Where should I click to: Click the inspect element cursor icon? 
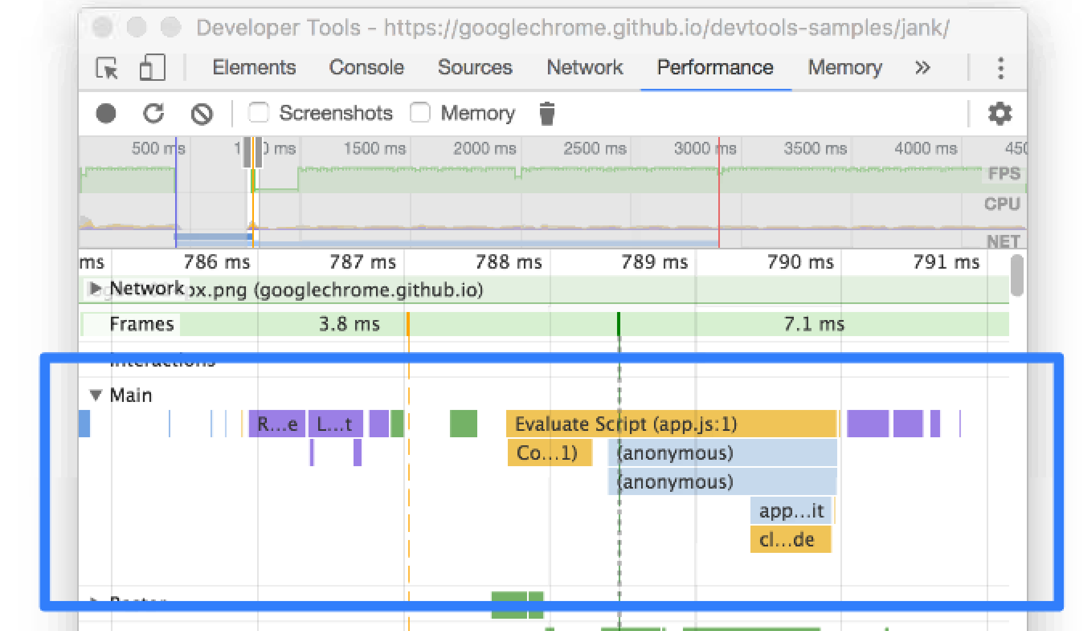(x=107, y=69)
